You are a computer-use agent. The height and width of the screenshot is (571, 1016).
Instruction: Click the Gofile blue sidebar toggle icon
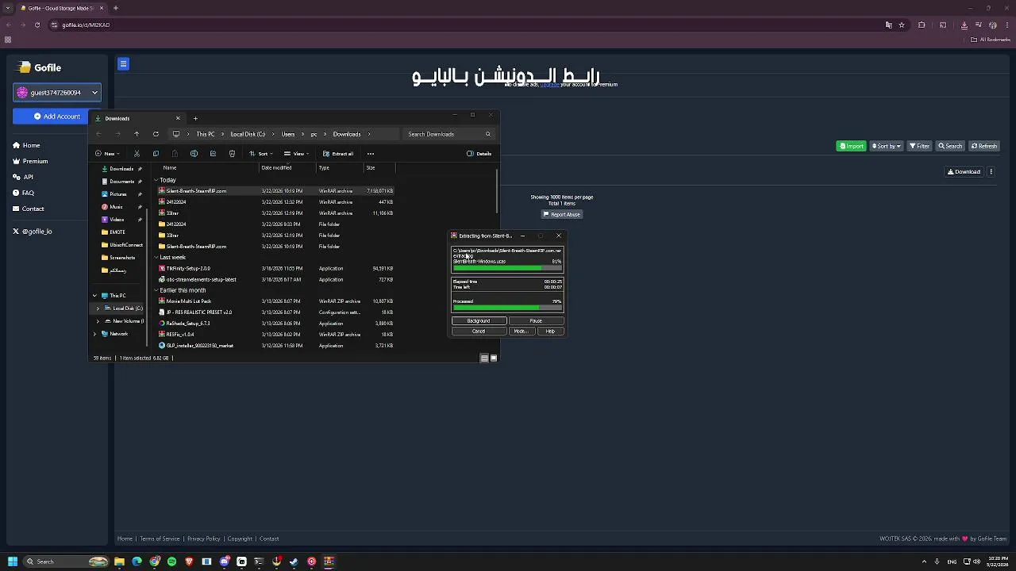coord(123,64)
